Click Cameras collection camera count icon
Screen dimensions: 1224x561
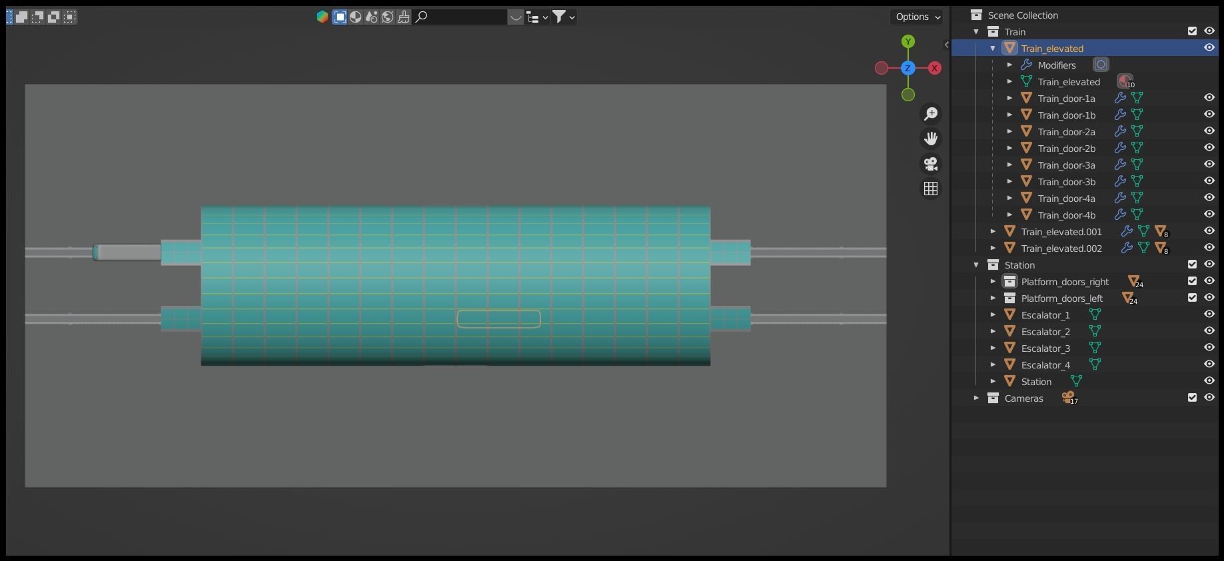coord(1069,398)
